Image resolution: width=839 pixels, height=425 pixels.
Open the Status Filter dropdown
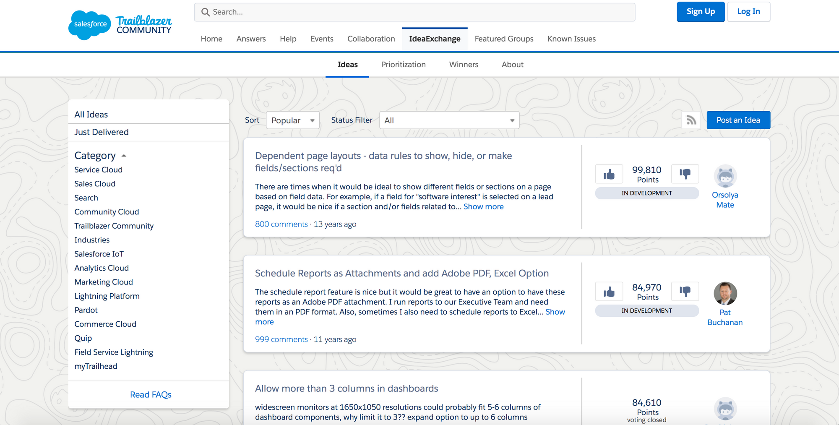[449, 120]
